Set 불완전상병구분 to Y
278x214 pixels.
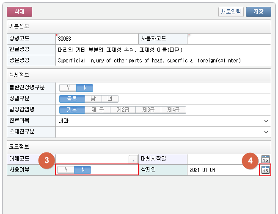(x=68, y=88)
